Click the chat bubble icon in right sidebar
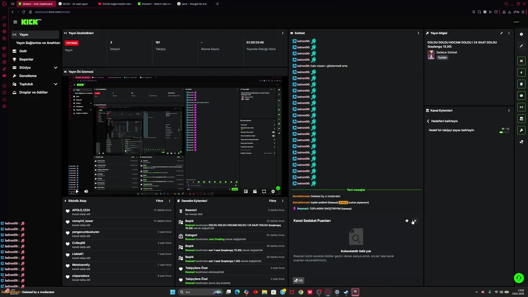This screenshot has height=297, width=528. (521, 95)
